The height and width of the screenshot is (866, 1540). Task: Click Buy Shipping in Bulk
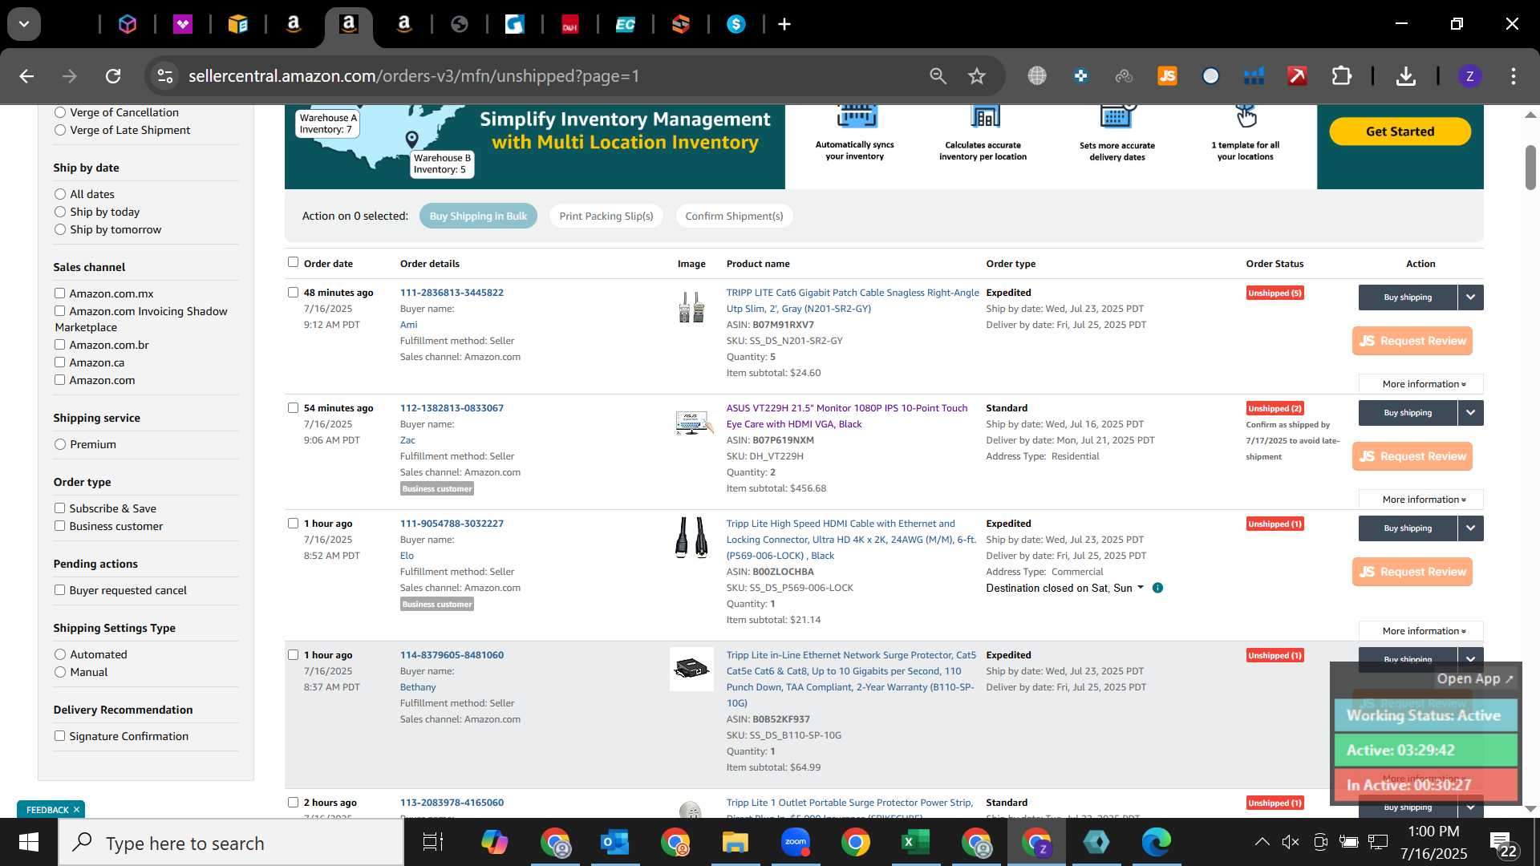click(x=478, y=216)
